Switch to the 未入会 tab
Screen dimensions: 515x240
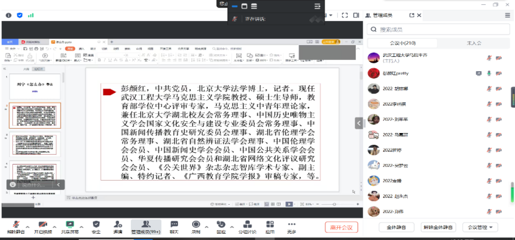pos(474,43)
